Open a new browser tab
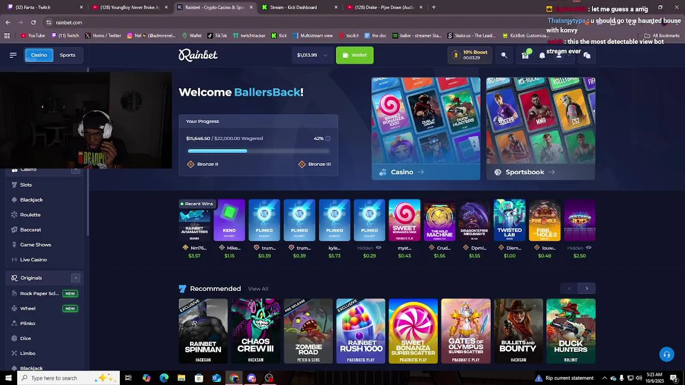This screenshot has width=685, height=385. [433, 7]
